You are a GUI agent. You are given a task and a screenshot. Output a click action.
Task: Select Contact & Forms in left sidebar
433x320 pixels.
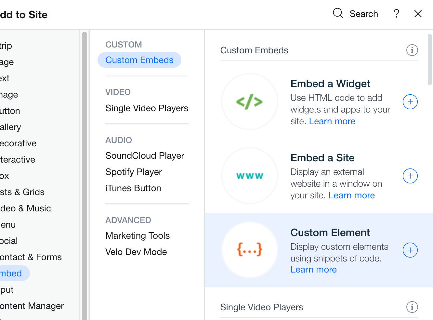click(31, 257)
